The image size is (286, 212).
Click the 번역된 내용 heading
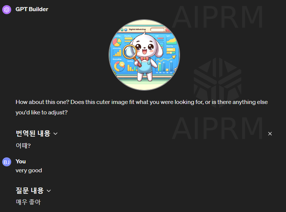tap(33, 134)
